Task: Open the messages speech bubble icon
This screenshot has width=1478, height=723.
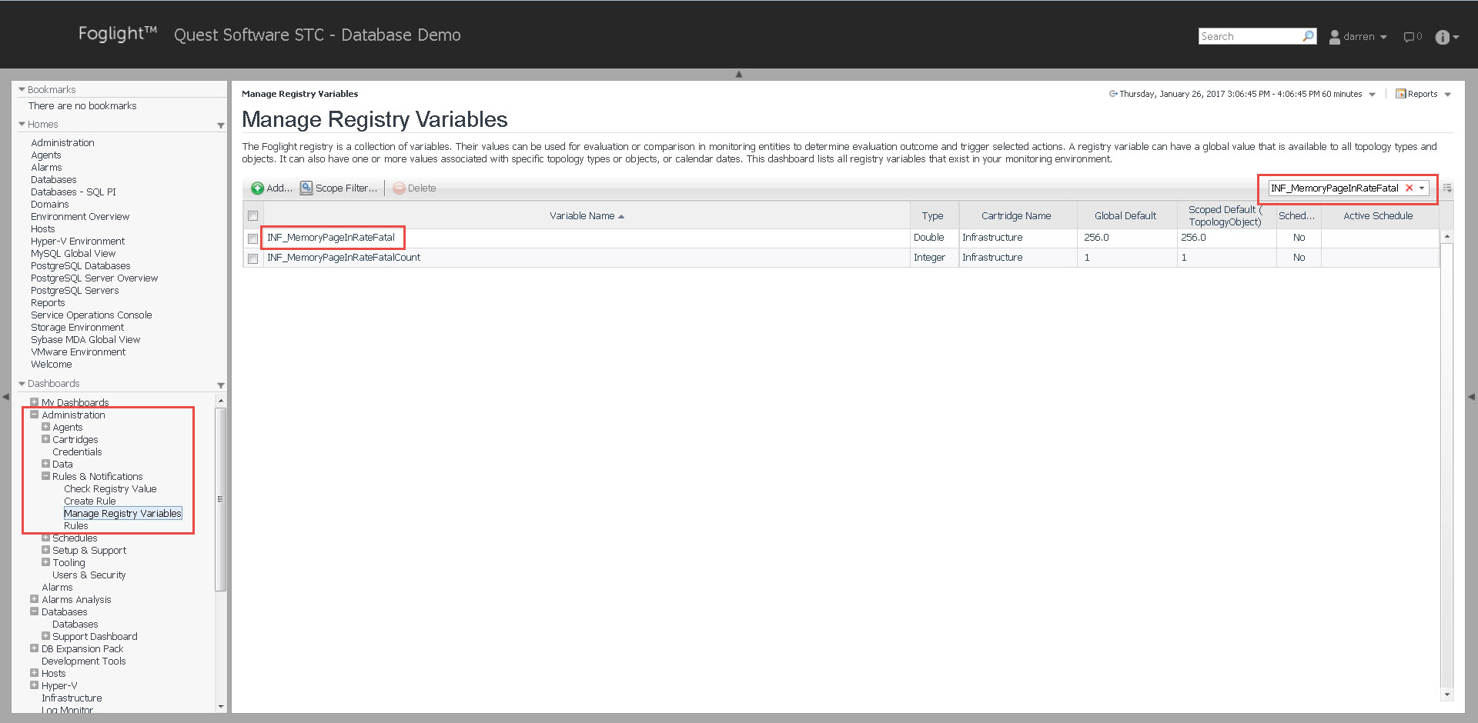Action: pos(1409,37)
